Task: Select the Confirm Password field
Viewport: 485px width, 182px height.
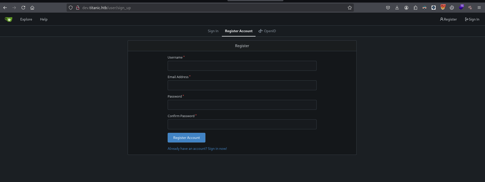Action: point(242,124)
